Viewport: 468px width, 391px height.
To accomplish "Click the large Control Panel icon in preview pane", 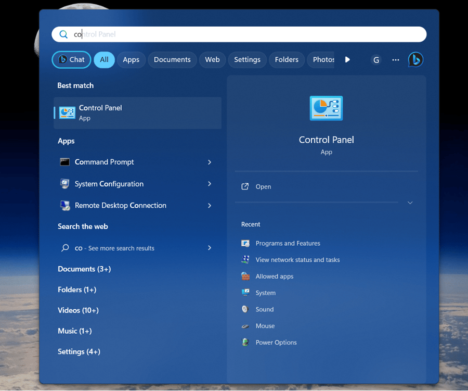I will 326,108.
